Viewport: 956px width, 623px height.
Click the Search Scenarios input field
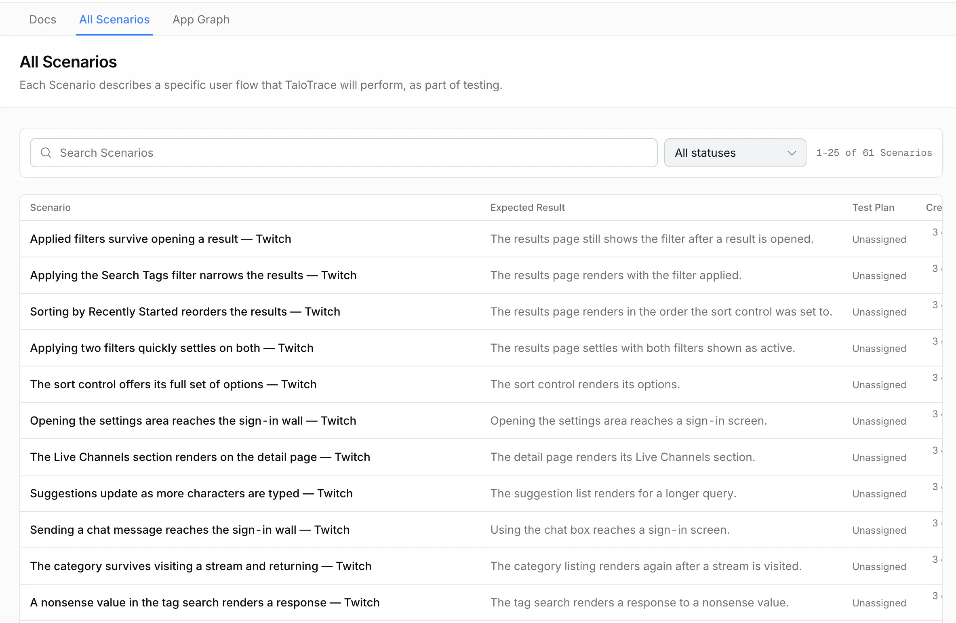343,153
